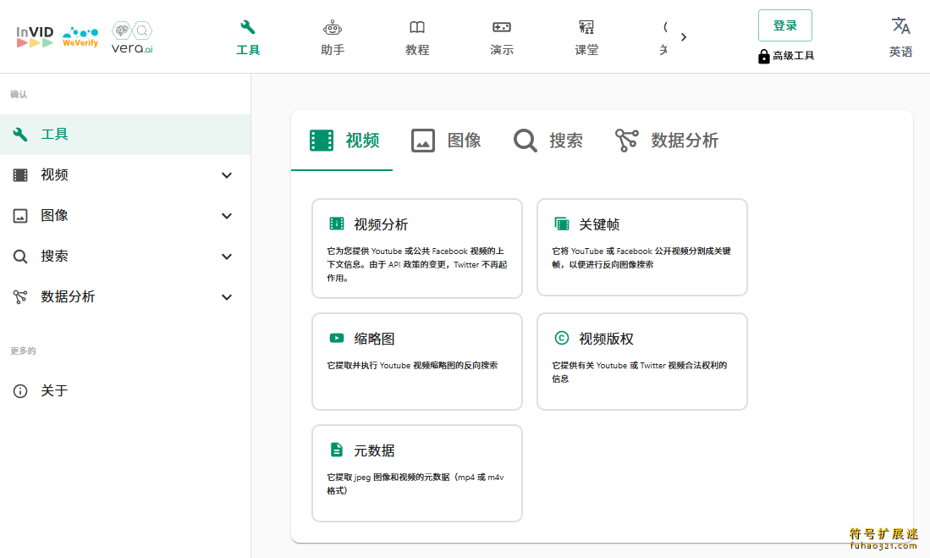The height and width of the screenshot is (558, 930).
Task: Open the 视频版权 card title
Action: tap(606, 339)
